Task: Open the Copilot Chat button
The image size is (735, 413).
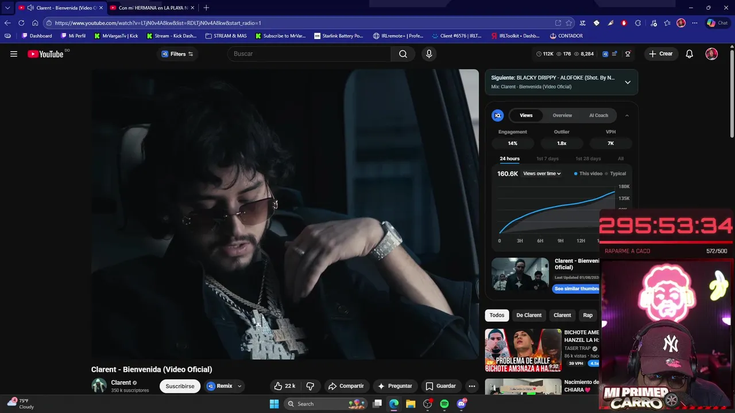Action: click(x=717, y=23)
